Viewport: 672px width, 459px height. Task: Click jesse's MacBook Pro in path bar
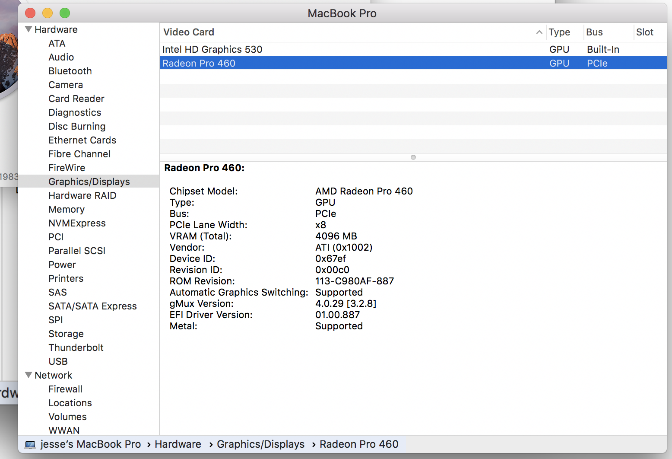tap(91, 444)
